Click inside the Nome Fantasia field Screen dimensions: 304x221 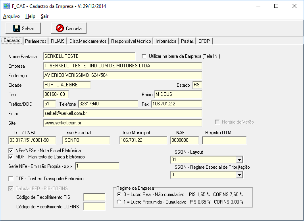89,56
